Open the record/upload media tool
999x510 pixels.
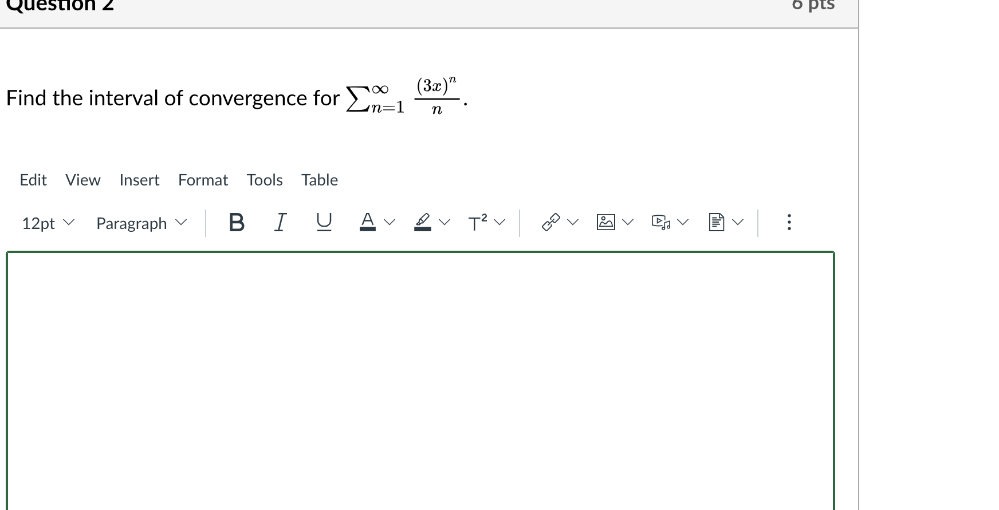coord(662,221)
